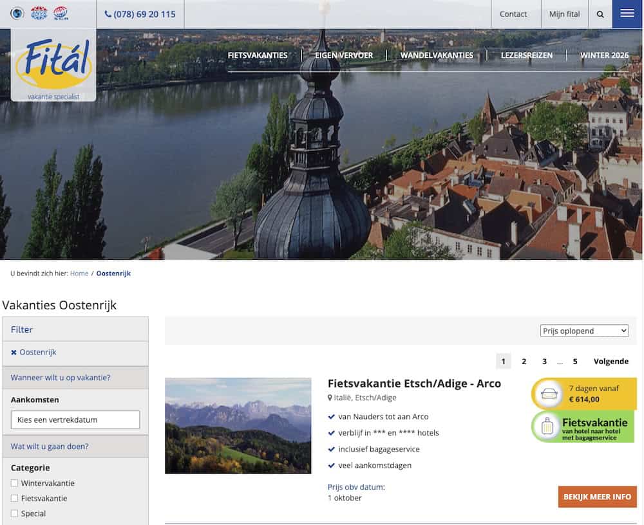Open the WANDELVAKANTIES menu item
Image resolution: width=644 pixels, height=525 pixels.
(437, 55)
